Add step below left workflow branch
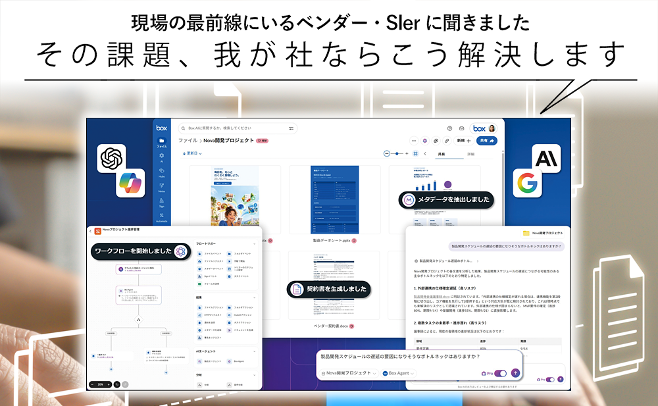The width and height of the screenshot is (658, 406). (x=111, y=369)
